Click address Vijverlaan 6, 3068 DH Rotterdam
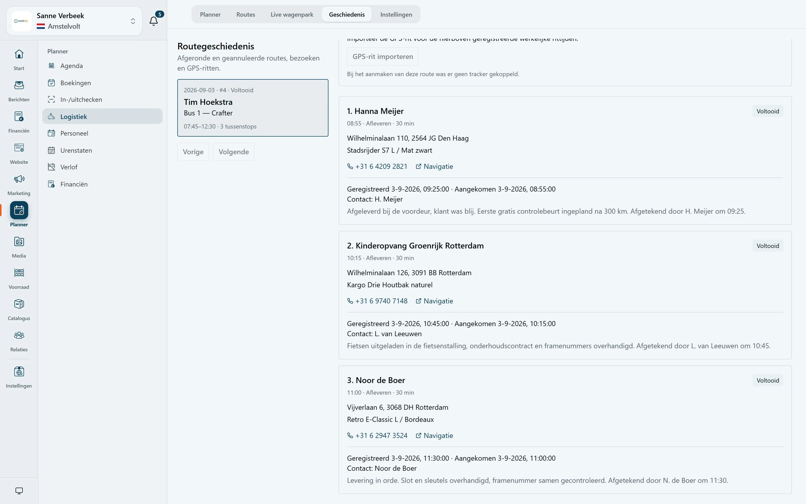The width and height of the screenshot is (806, 504). coord(398,407)
